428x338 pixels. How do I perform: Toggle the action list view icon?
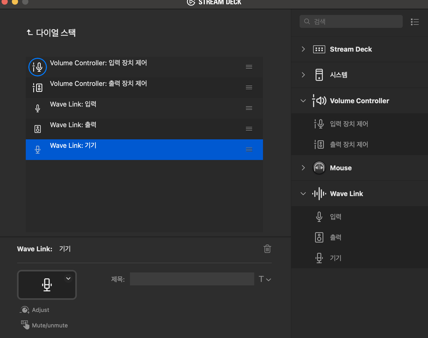point(415,22)
